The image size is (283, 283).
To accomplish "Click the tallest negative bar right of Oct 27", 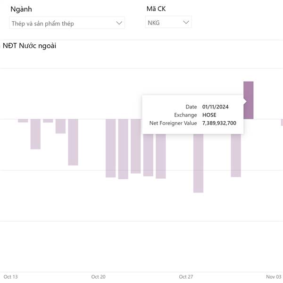I will [198, 163].
